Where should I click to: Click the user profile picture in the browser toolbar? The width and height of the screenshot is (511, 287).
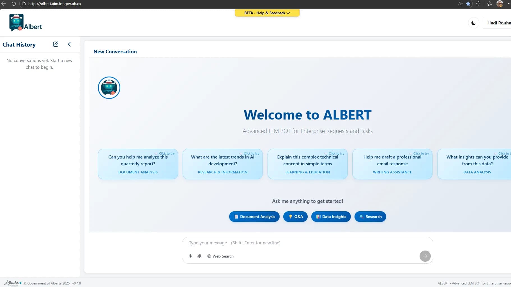[x=500, y=4]
